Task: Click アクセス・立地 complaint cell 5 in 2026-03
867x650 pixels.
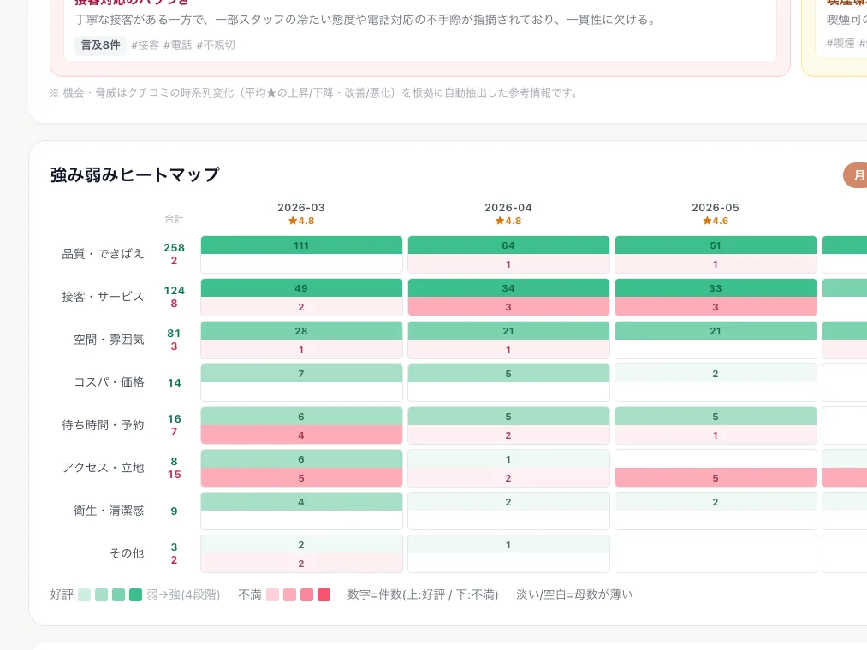Action: click(x=301, y=477)
